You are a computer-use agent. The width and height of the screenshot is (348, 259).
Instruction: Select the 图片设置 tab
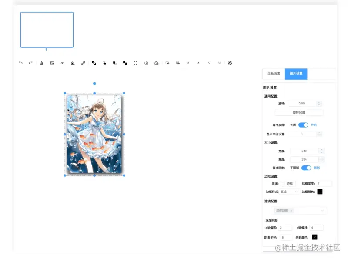[x=296, y=74]
